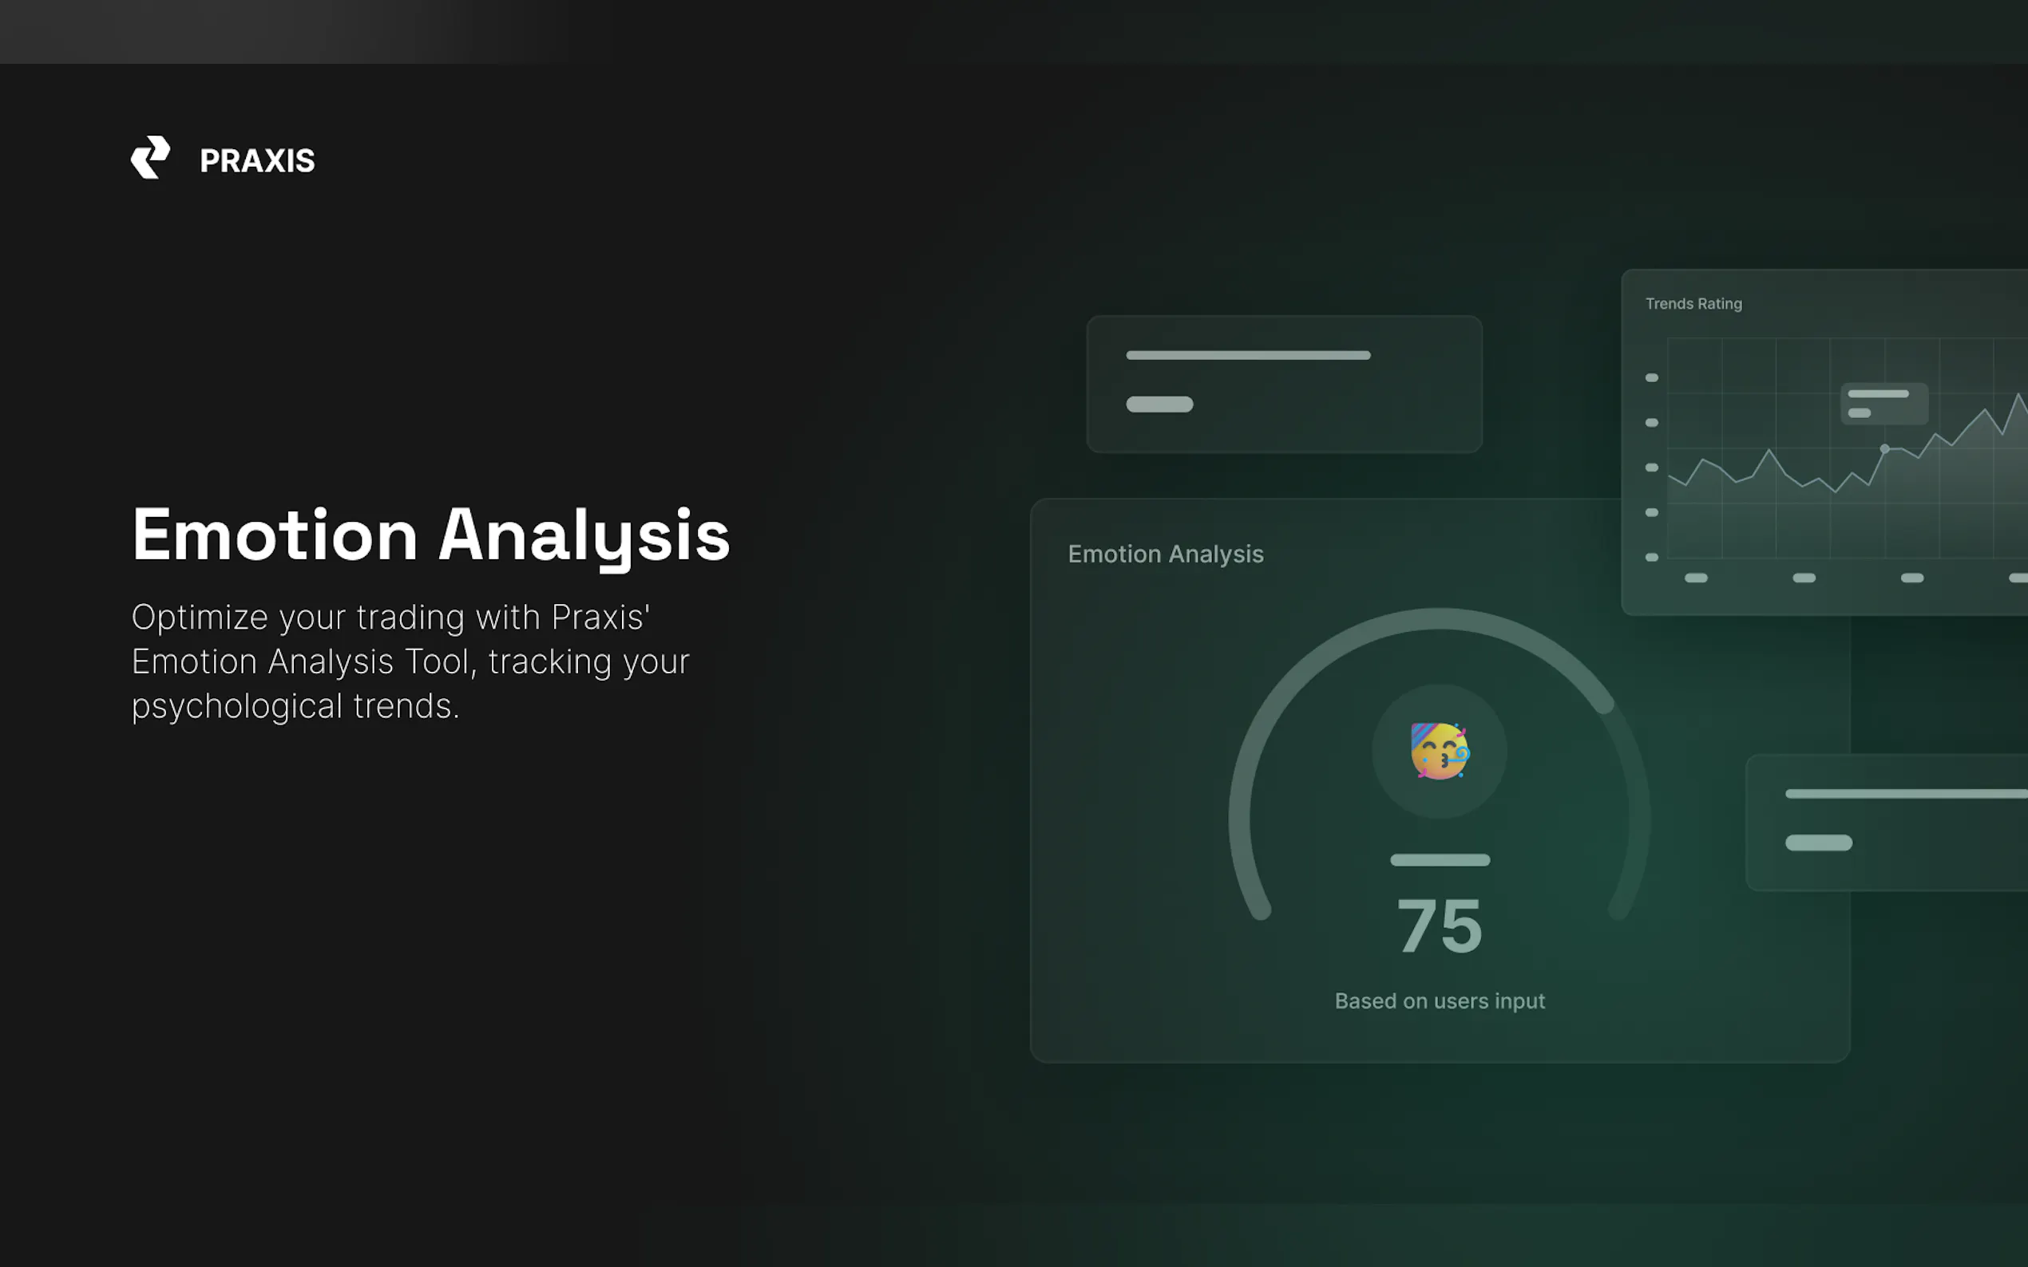This screenshot has height=1267, width=2028.
Task: Click the PRAXIS brand name text
Action: coord(256,161)
